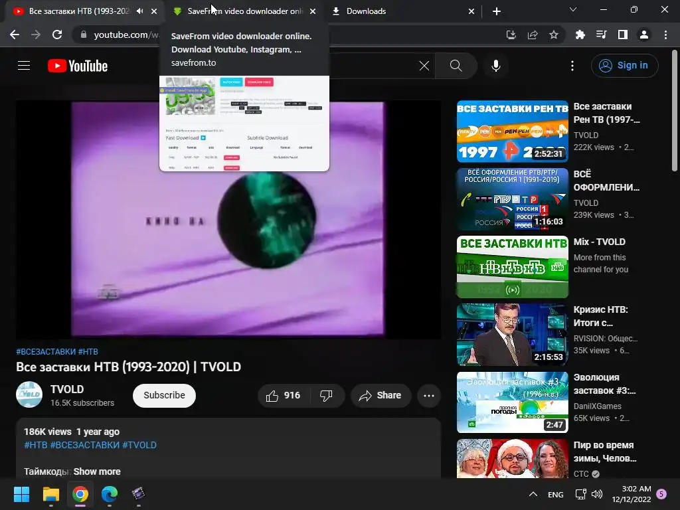
Task: Open the Chrome profile icon
Action: (644, 35)
